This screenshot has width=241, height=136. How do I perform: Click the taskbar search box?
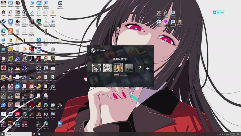(x=18, y=134)
